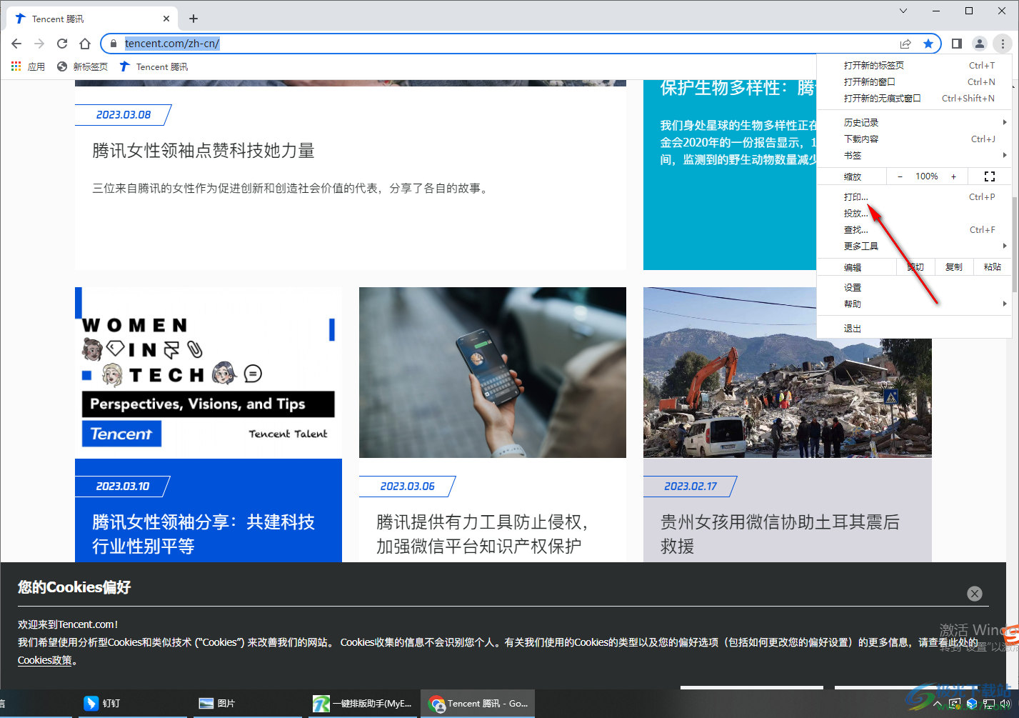View site info lock icon
The image size is (1019, 718).
(x=113, y=44)
